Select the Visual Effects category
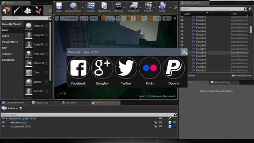The image size is (254, 143). pos(10,42)
